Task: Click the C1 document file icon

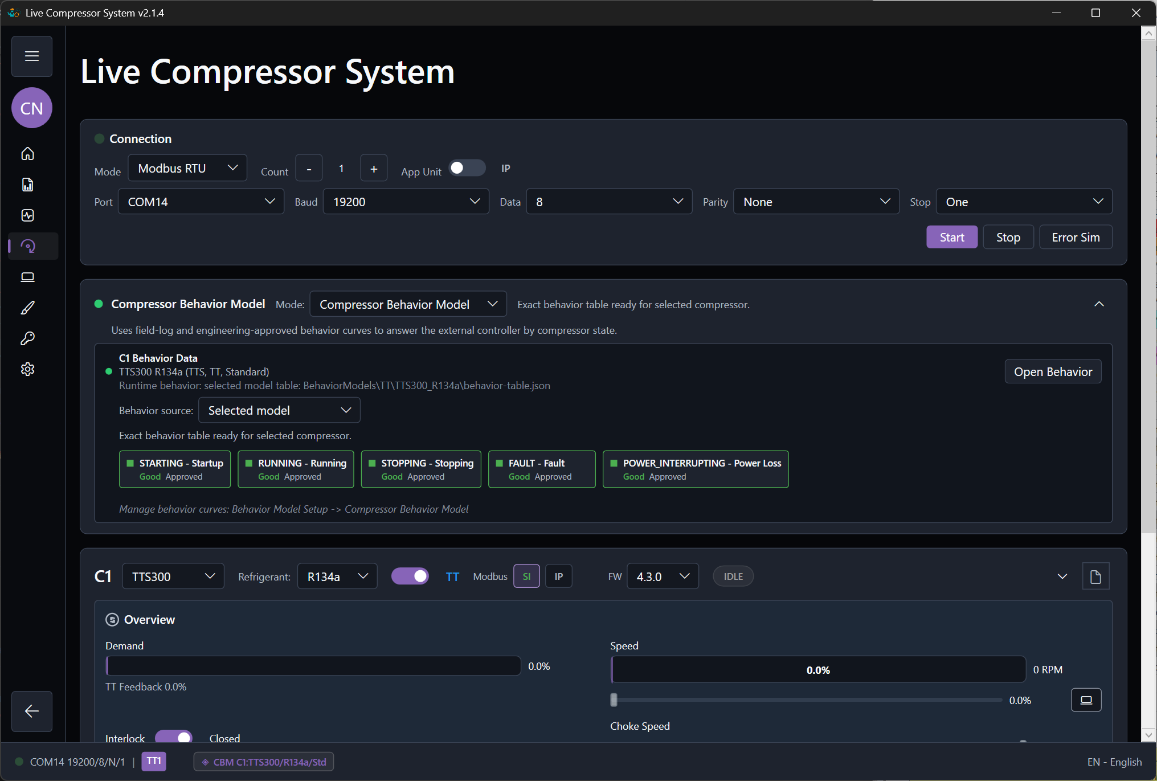Action: (1095, 576)
